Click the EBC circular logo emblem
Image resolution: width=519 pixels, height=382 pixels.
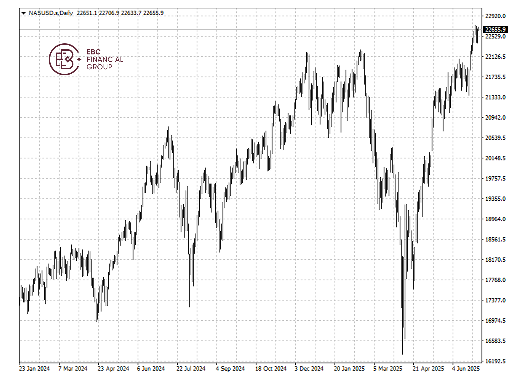(x=64, y=59)
